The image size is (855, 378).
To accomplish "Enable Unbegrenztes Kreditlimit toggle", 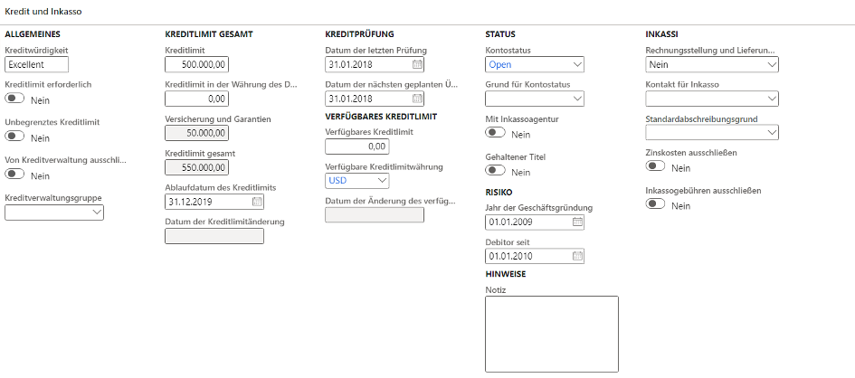I will click(14, 137).
